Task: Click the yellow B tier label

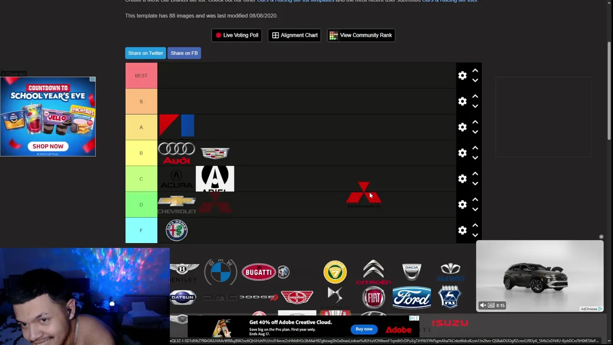Action: 141,153
